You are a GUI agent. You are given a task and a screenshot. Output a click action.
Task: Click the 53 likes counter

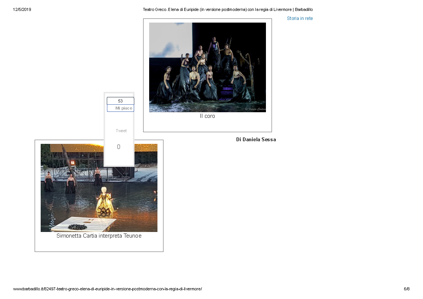pos(120,101)
